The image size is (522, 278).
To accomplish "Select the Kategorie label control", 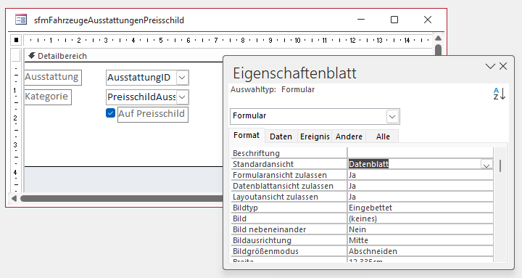I will pyautogui.click(x=47, y=97).
